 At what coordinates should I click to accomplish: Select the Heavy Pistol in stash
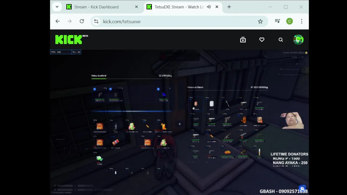259,136
